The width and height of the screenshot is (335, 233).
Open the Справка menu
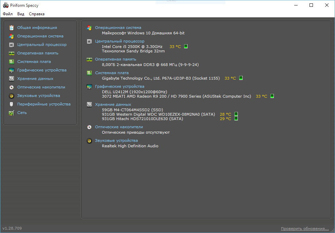(x=37, y=14)
